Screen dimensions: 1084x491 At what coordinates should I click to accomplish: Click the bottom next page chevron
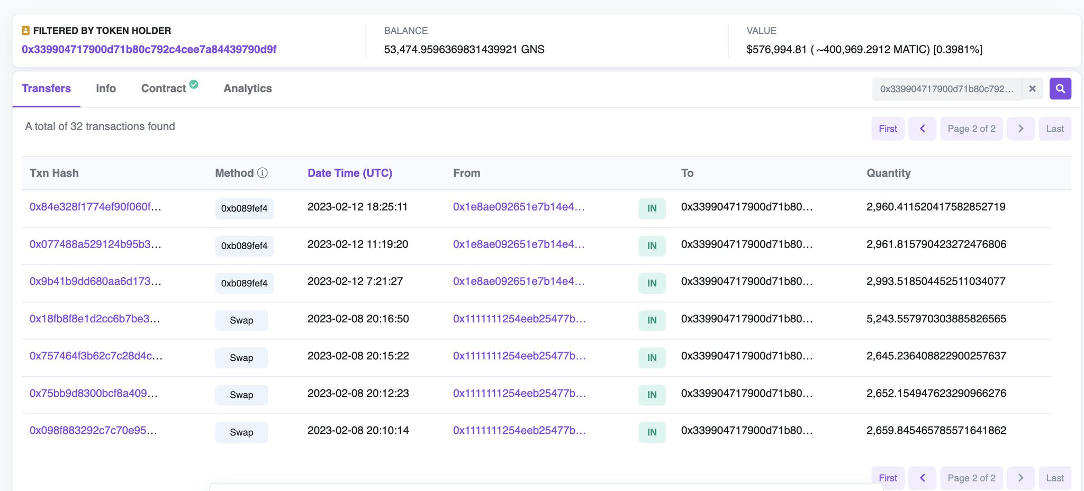(x=1020, y=477)
